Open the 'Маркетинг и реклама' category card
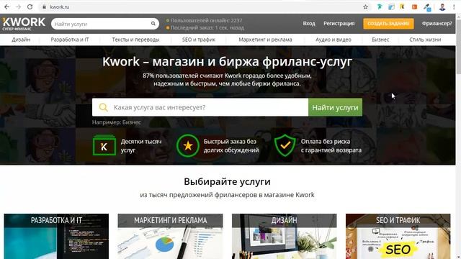The height and width of the screenshot is (259, 461). click(x=170, y=237)
